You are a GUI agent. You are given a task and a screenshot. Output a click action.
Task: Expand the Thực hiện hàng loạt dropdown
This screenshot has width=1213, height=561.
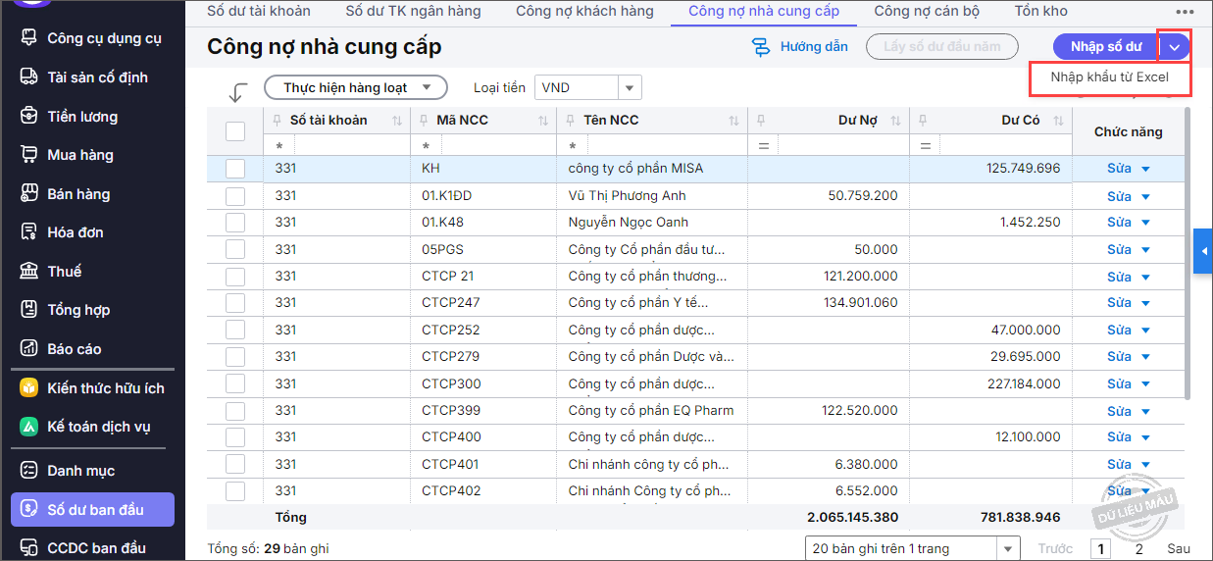point(356,87)
